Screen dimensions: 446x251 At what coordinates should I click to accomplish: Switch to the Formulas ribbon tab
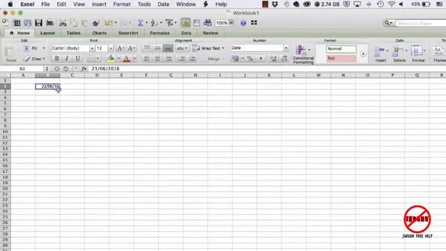click(160, 33)
